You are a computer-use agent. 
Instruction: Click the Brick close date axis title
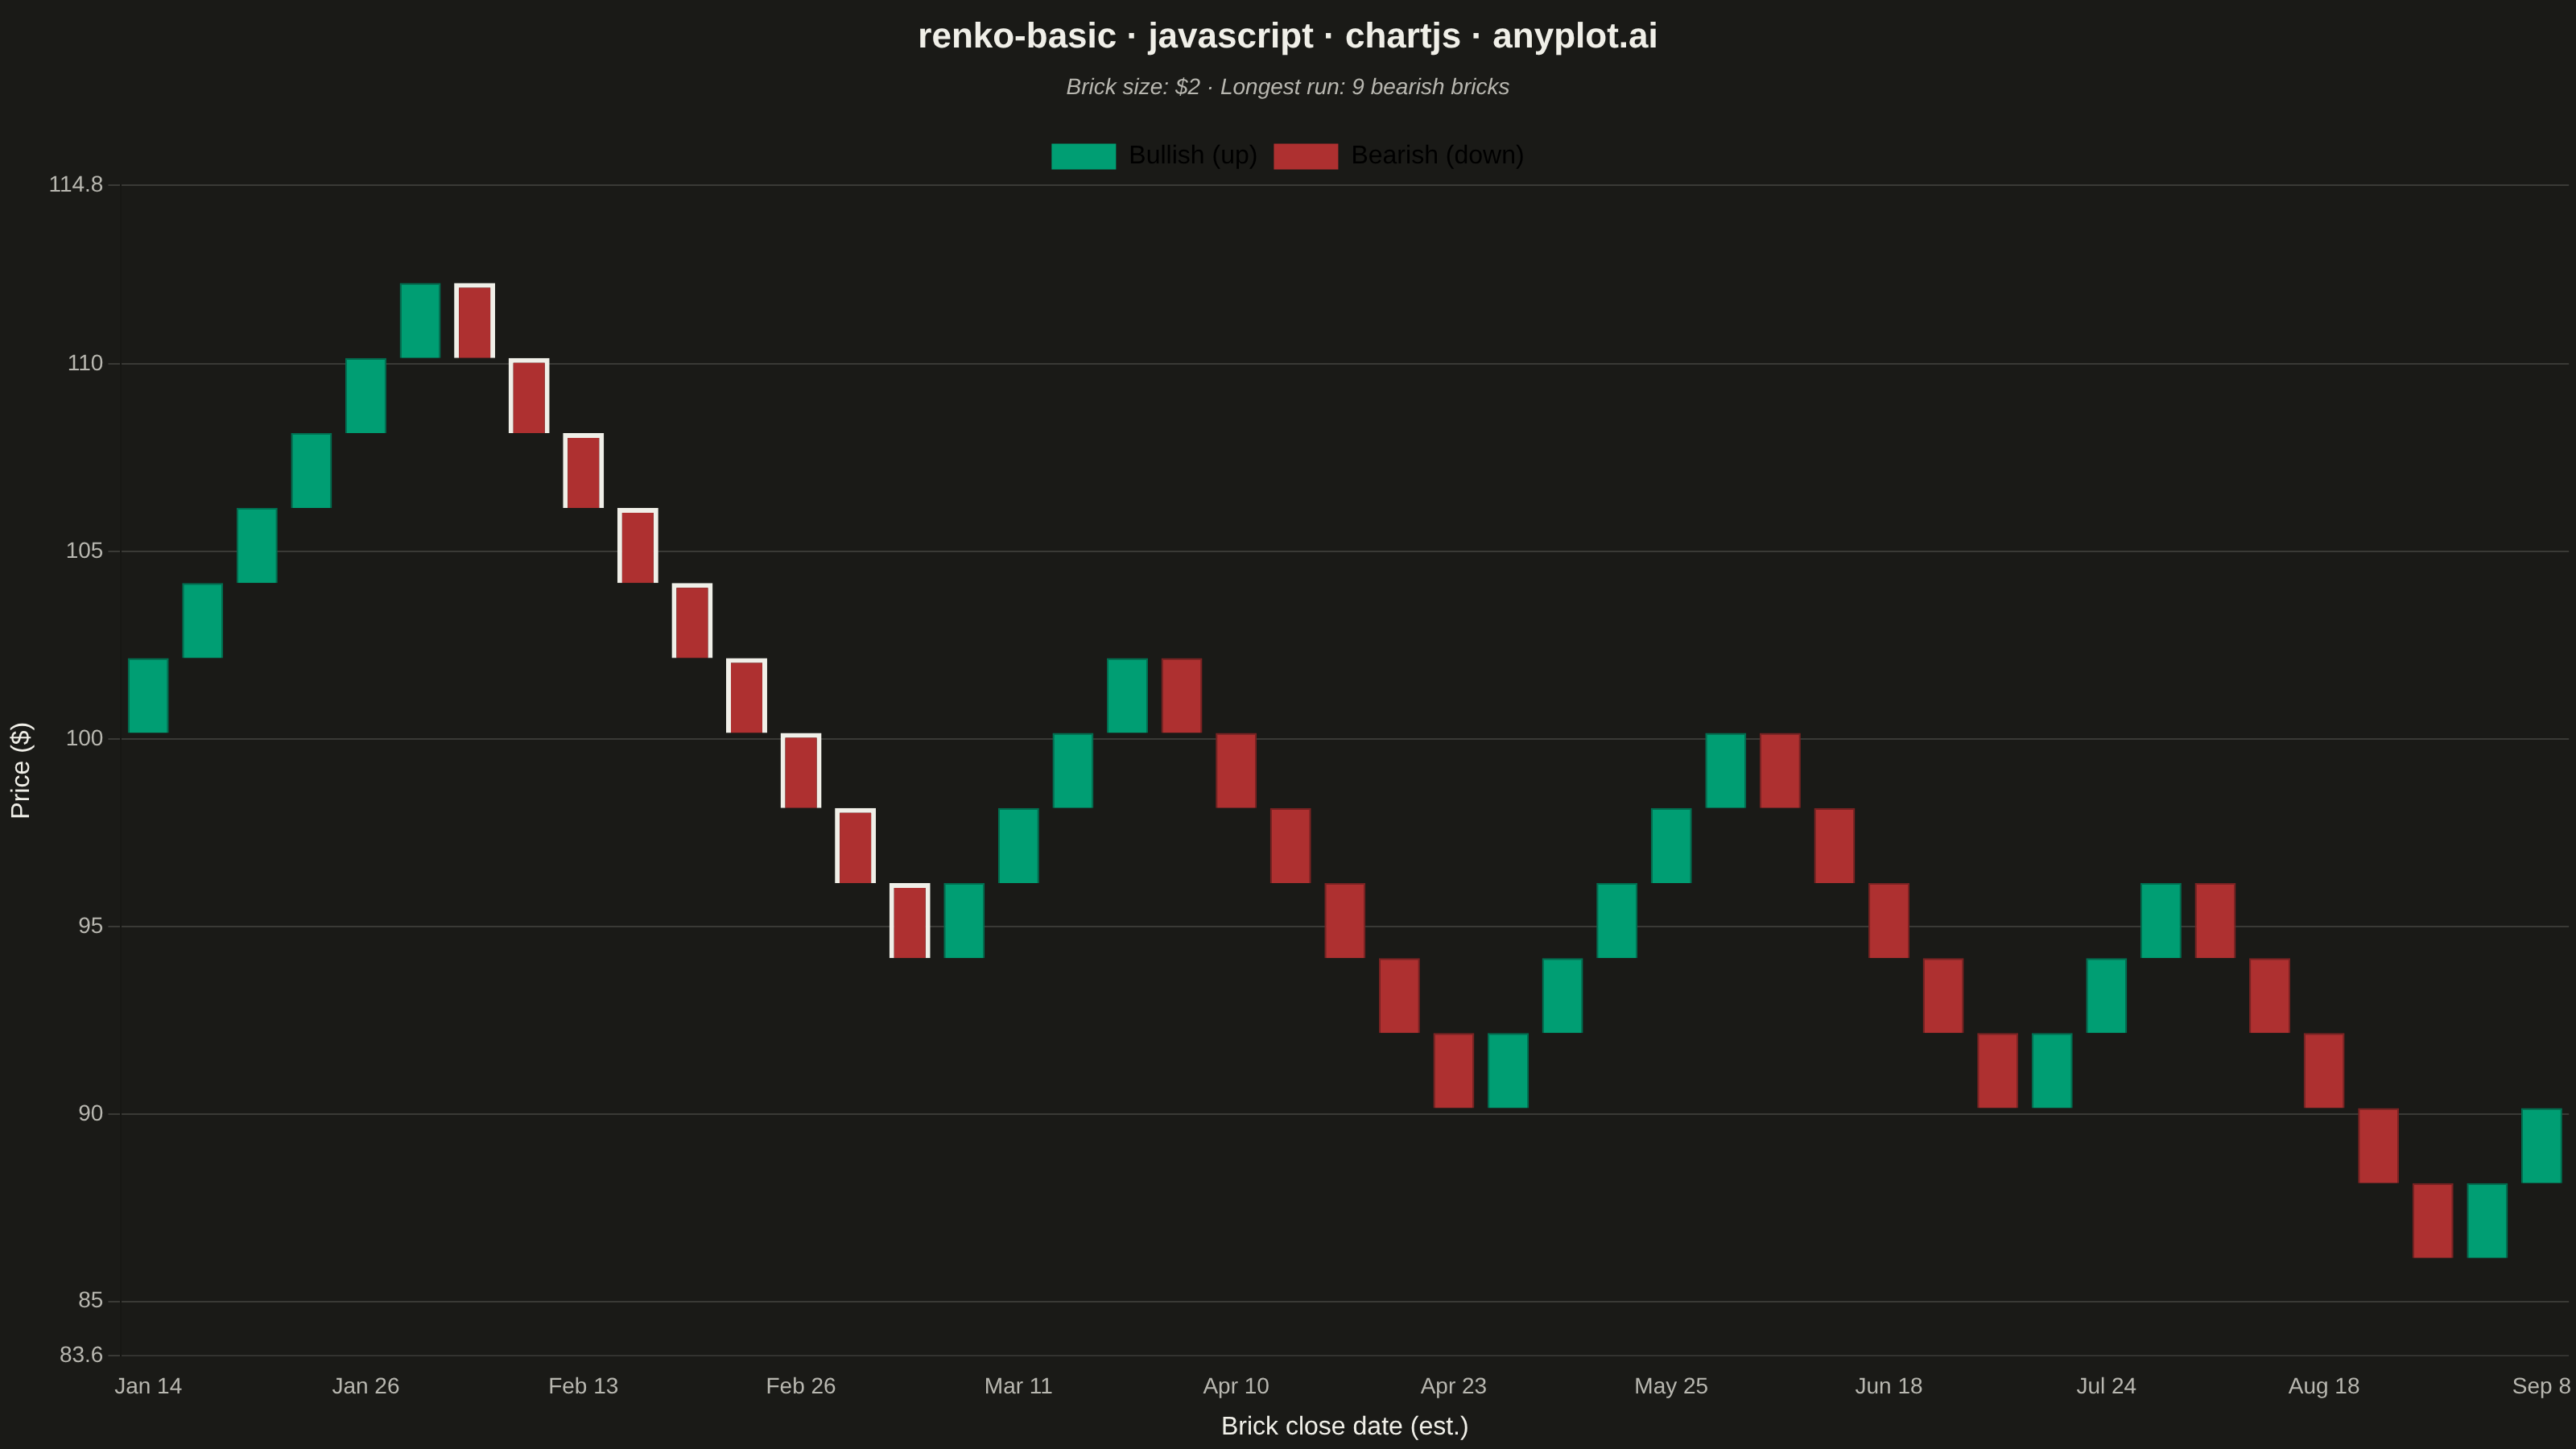coord(1344,1426)
